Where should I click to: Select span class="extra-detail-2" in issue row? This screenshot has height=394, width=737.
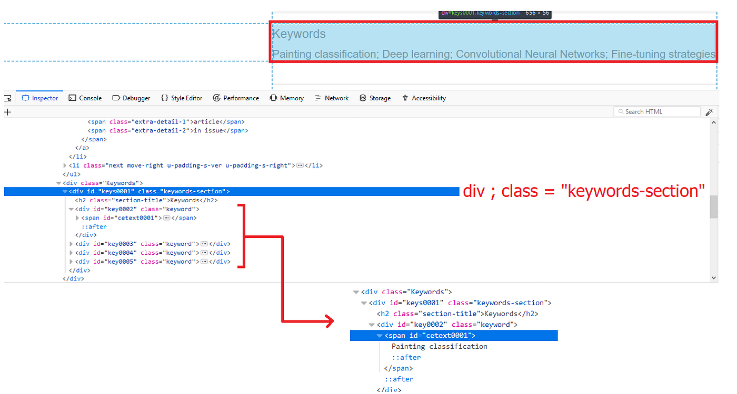click(x=167, y=130)
